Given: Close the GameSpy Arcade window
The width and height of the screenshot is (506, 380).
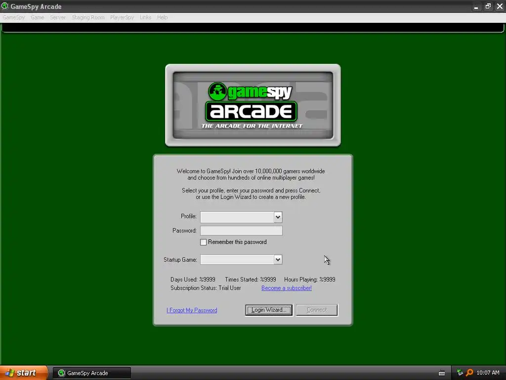Looking at the screenshot, I should point(500,6).
